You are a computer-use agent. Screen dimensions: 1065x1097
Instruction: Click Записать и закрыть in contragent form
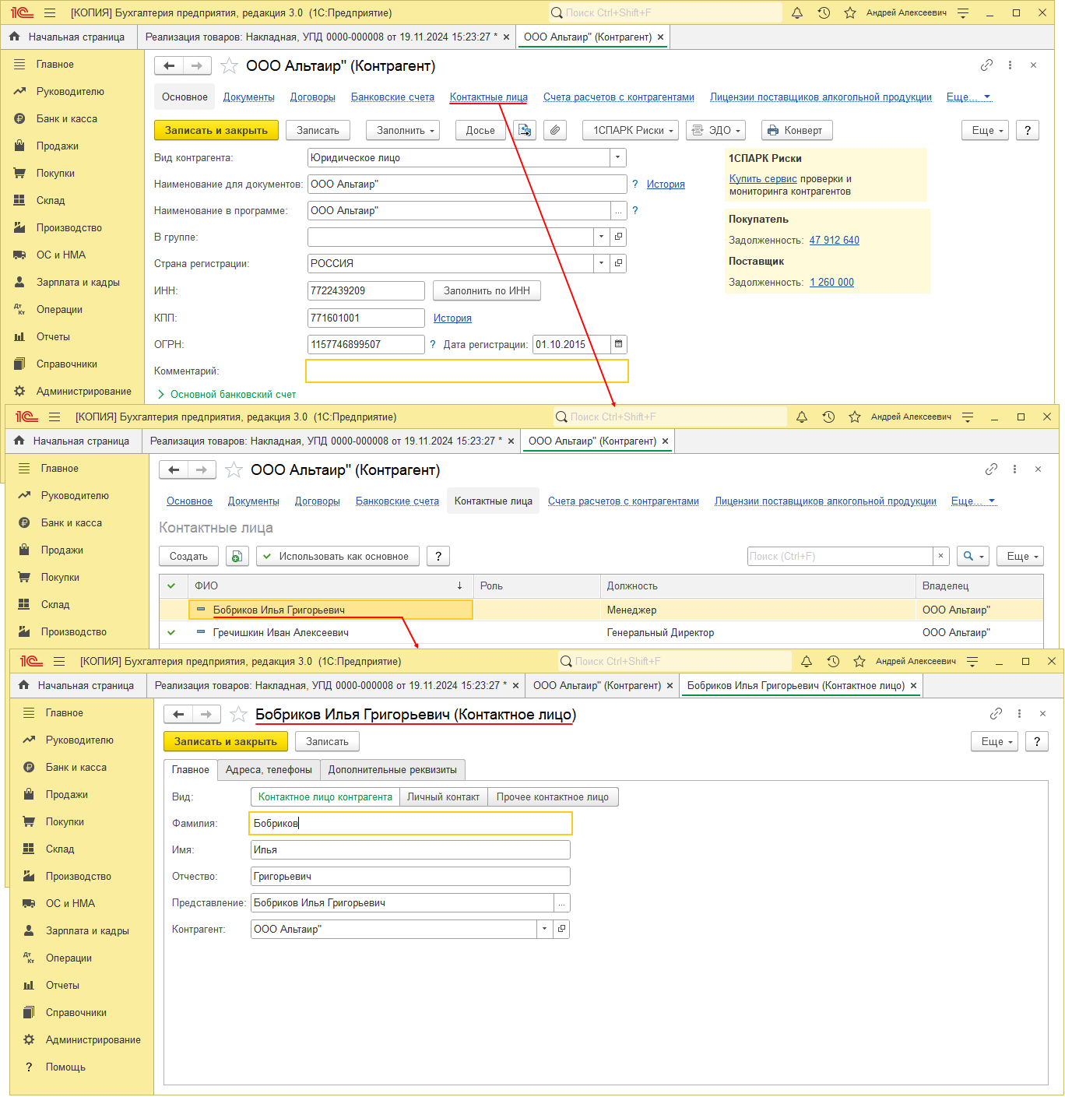tap(216, 130)
